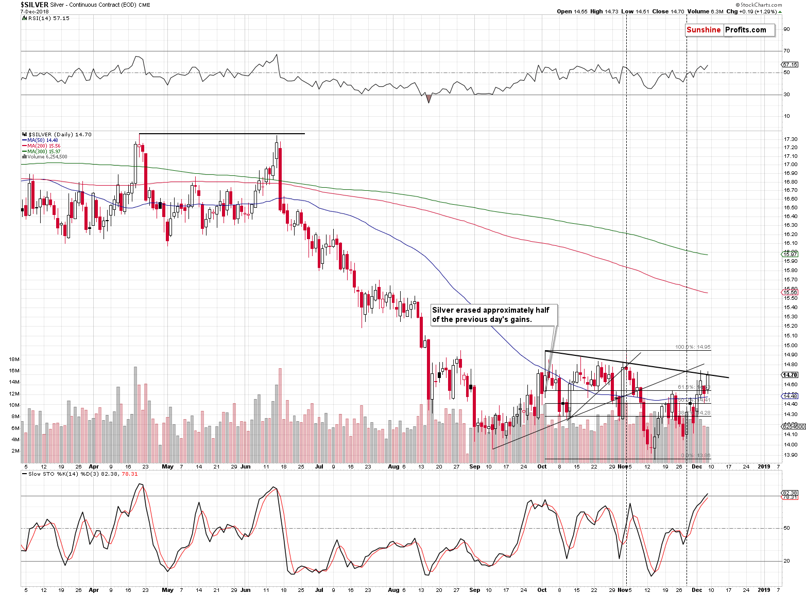Viewport: 806px width, 595px height.
Task: Click the CME exchange label
Action: [144, 5]
